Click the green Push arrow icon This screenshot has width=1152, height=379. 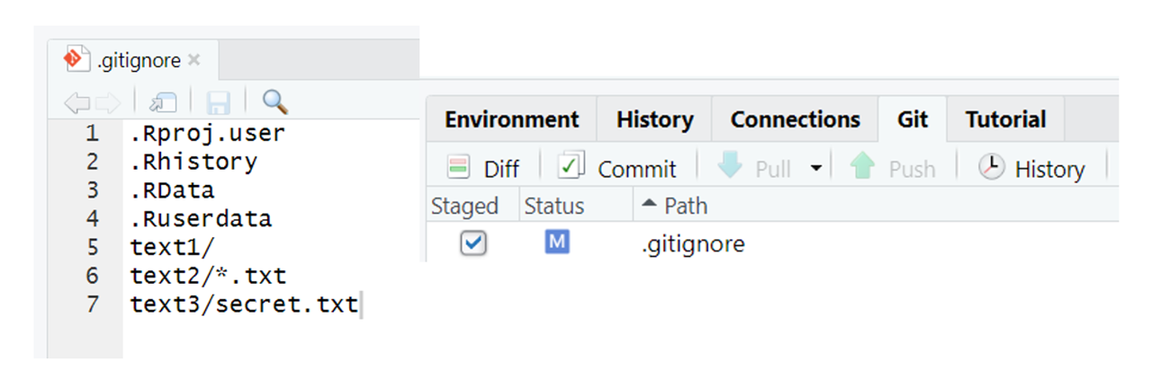point(863,167)
